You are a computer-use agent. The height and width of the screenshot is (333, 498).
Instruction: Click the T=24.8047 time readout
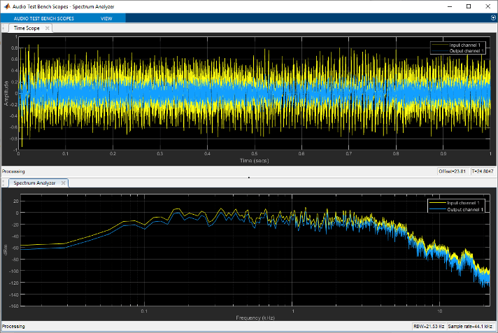click(x=481, y=171)
